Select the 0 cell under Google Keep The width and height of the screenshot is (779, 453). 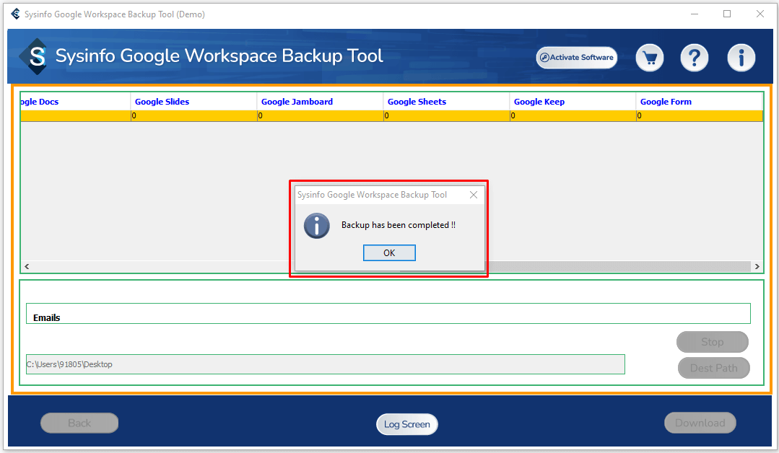tap(573, 115)
